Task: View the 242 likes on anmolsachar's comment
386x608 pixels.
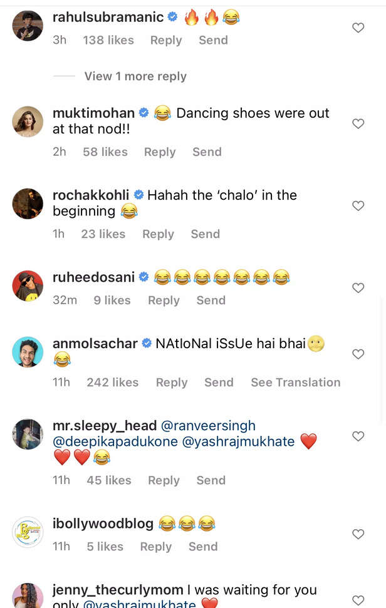Action: click(112, 382)
